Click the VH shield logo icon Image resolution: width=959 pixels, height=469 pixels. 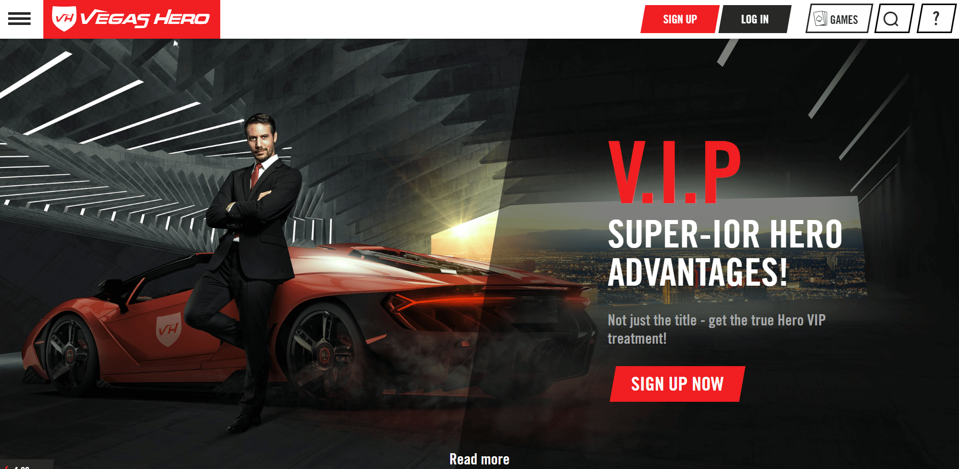click(x=64, y=19)
